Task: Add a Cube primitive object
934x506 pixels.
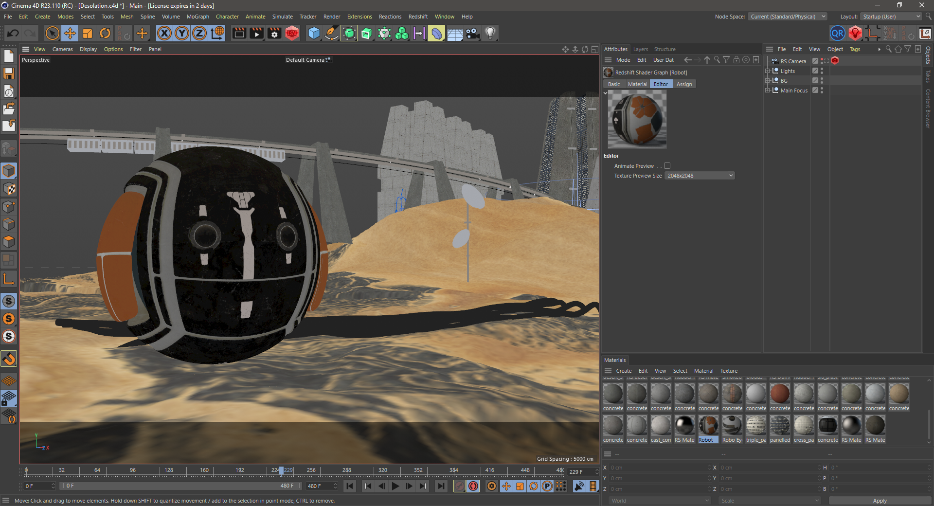Action: coord(314,34)
